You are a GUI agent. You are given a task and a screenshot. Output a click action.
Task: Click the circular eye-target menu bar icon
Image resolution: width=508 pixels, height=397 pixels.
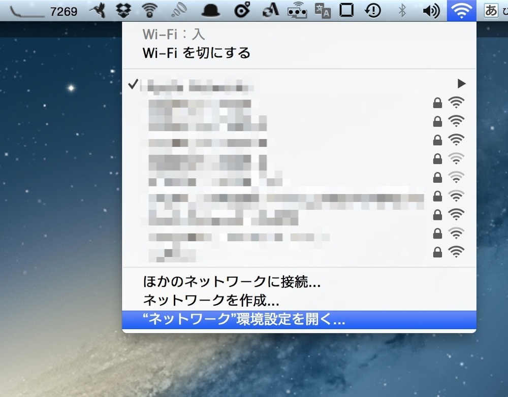pos(242,10)
